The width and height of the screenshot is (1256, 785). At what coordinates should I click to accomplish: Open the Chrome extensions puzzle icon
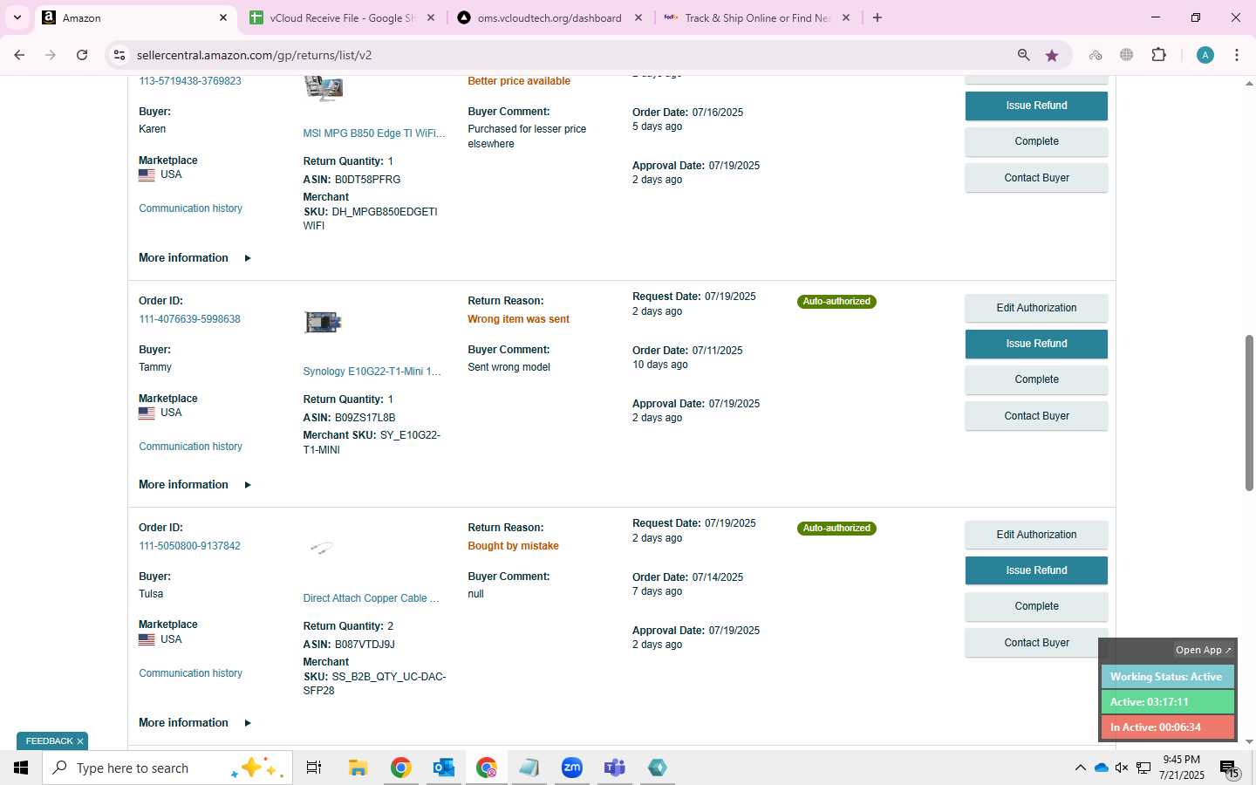1158,55
